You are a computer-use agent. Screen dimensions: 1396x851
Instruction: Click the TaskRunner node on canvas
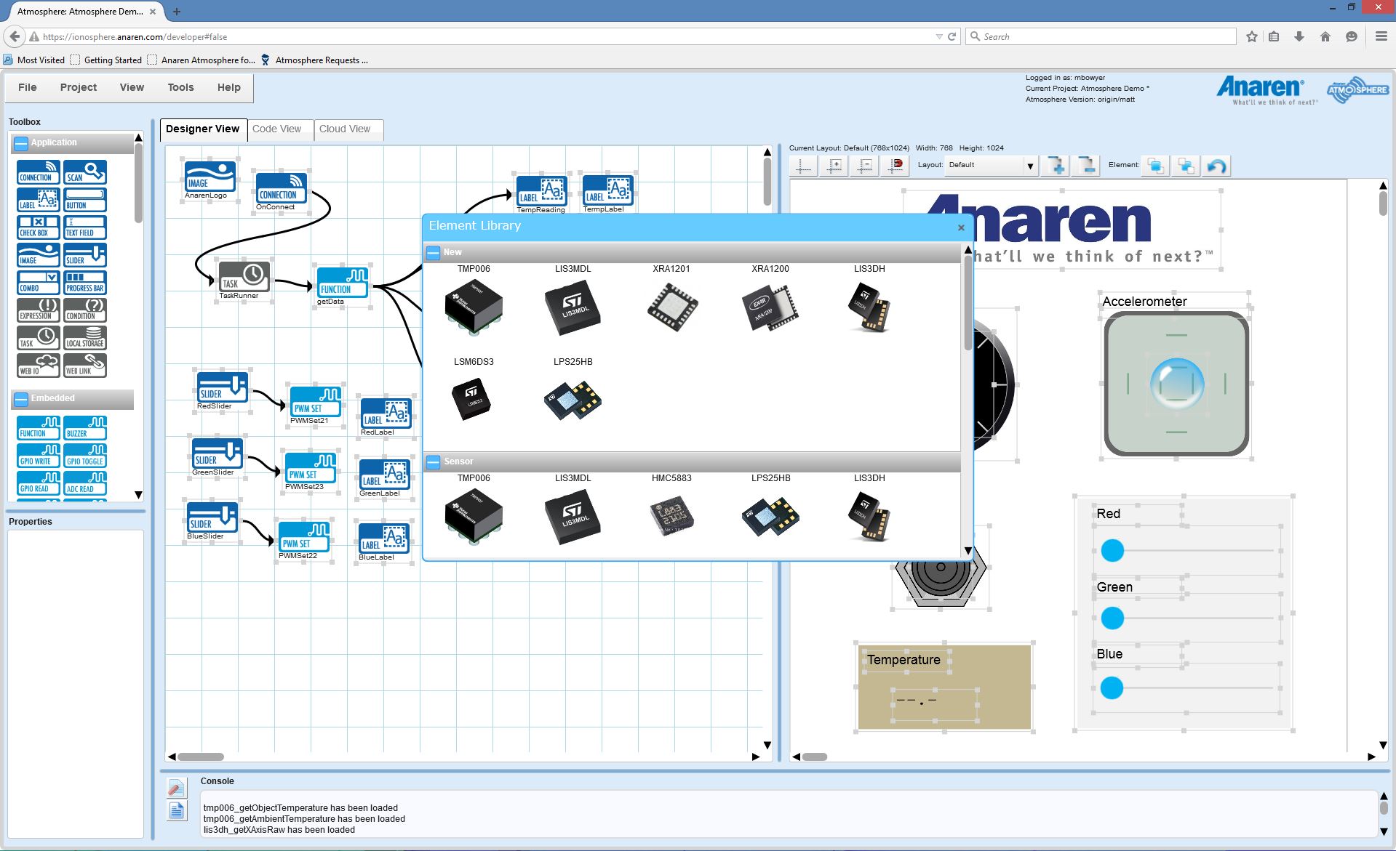pos(244,276)
